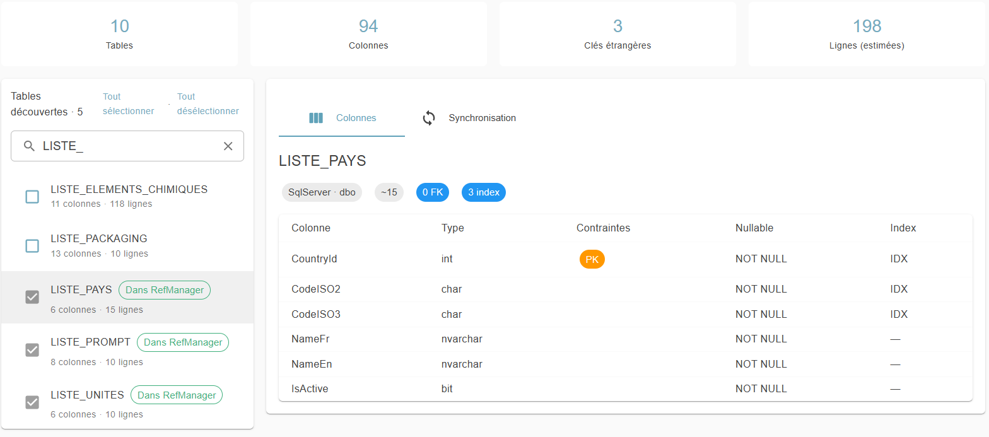Click '8 colonnes · 10 lignes' subtitle
The image size is (989, 437).
pos(97,362)
